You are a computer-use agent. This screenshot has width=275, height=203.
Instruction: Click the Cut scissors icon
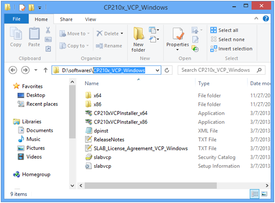click(48, 30)
